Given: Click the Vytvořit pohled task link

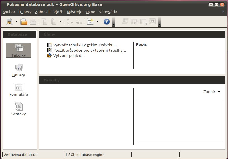Looking at the screenshot, I should pos(69,56).
